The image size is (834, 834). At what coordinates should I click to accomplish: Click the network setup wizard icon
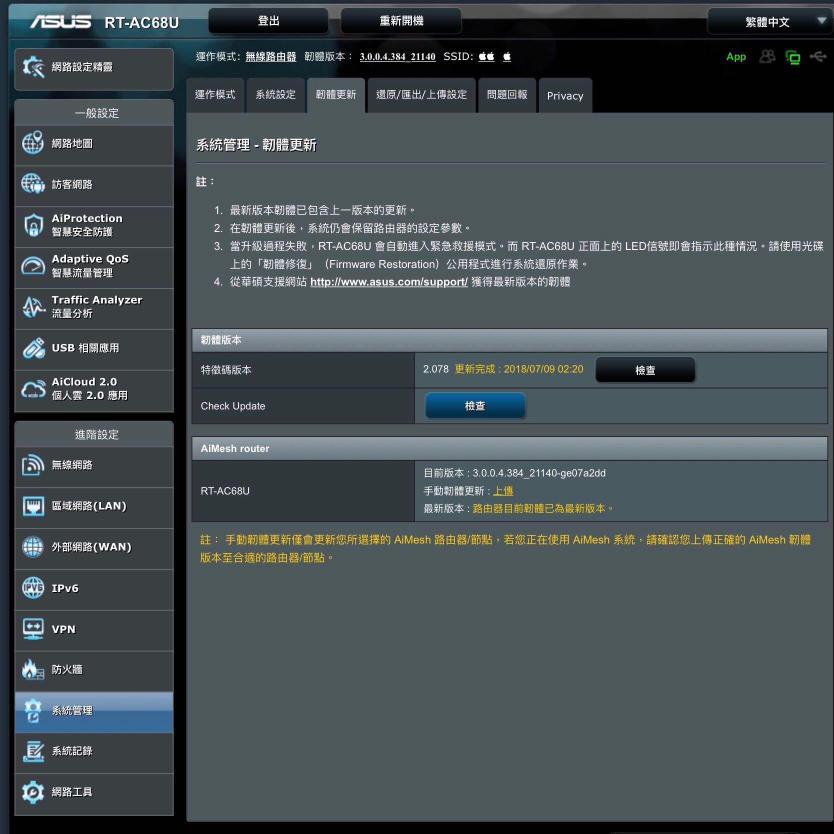coord(33,67)
